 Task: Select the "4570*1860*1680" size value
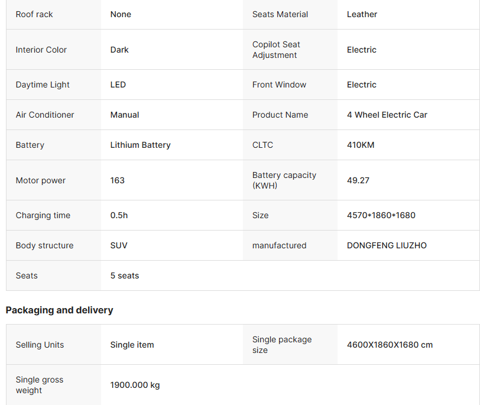[381, 215]
